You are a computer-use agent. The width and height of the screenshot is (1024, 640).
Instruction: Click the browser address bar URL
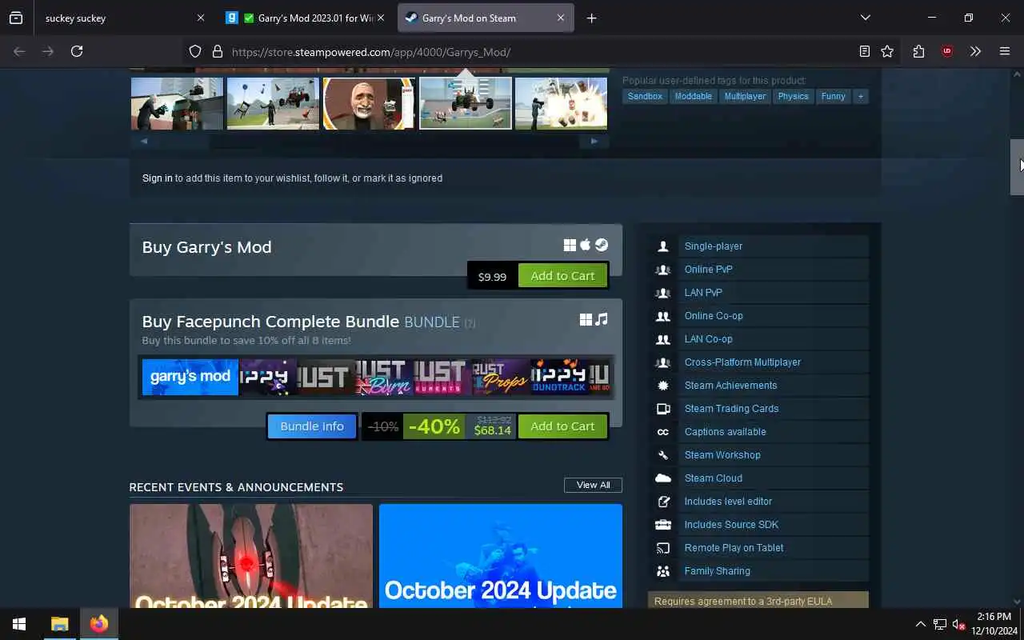click(371, 52)
